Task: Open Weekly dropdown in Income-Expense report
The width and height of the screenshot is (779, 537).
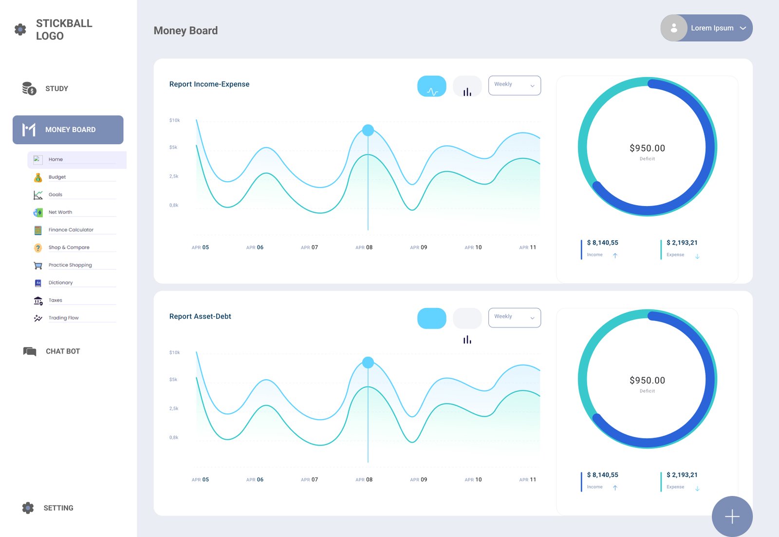Action: click(514, 85)
